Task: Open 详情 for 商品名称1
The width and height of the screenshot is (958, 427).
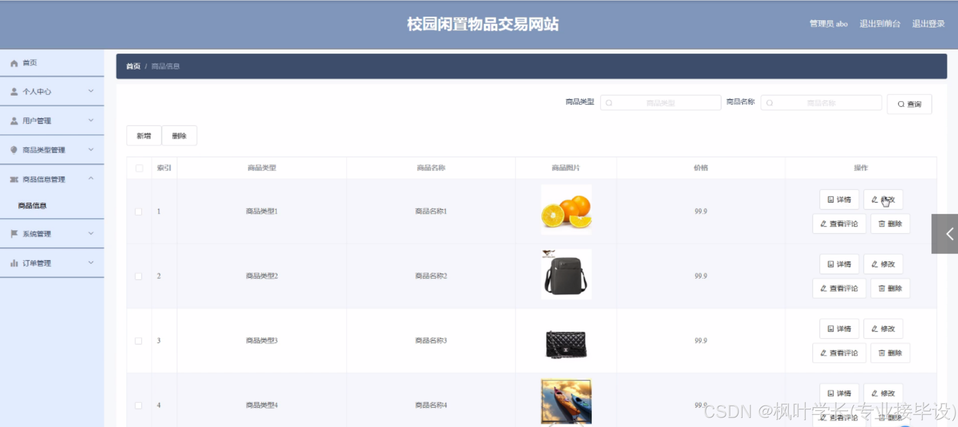Action: (x=839, y=199)
